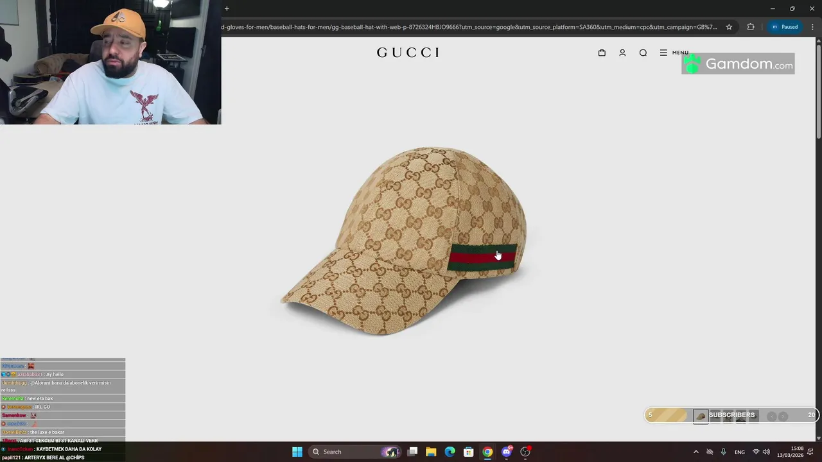Image resolution: width=822 pixels, height=462 pixels.
Task: Open the Windows Start menu
Action: point(297,452)
